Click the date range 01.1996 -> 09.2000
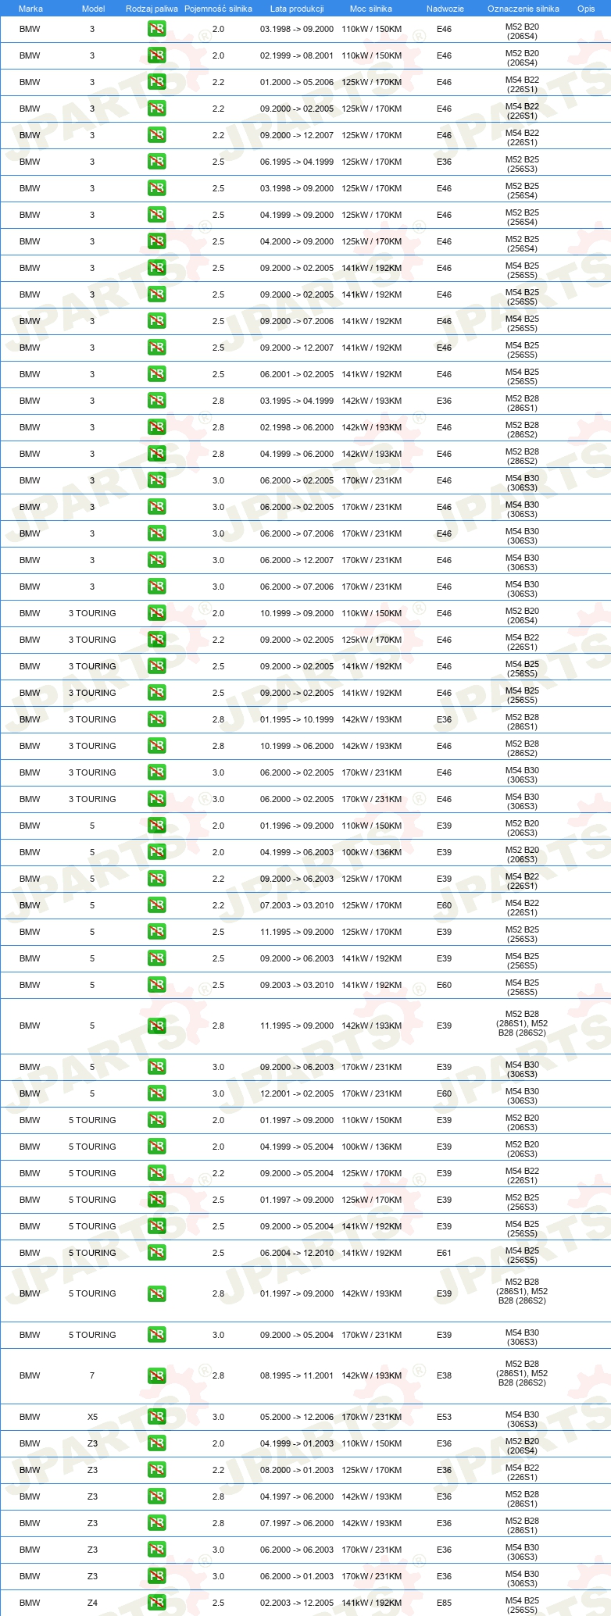 click(x=297, y=826)
